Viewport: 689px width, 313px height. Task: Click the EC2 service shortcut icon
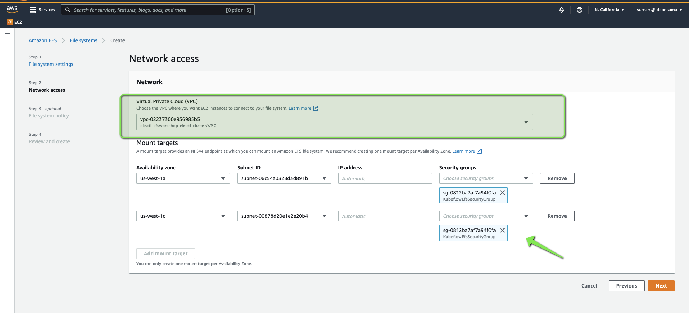coord(10,22)
